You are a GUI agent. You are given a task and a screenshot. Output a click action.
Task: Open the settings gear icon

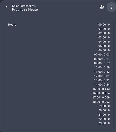(x=102, y=7)
